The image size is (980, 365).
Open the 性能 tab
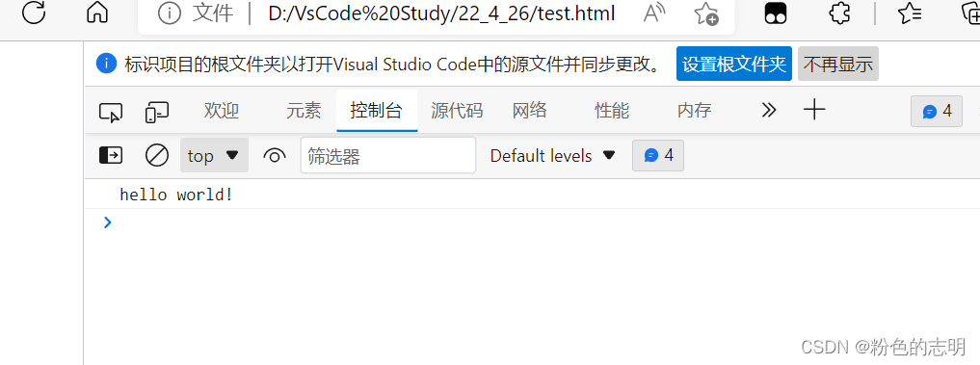(x=612, y=111)
